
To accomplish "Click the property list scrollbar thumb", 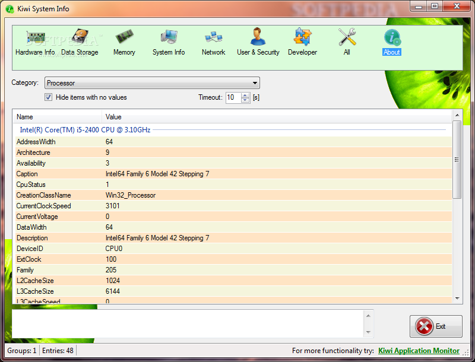I will click(x=457, y=160).
